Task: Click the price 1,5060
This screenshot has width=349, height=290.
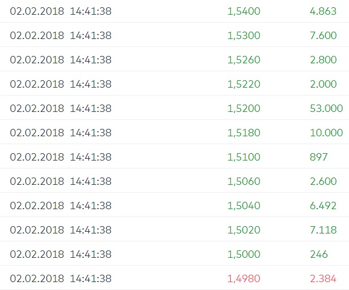Action: tap(243, 181)
